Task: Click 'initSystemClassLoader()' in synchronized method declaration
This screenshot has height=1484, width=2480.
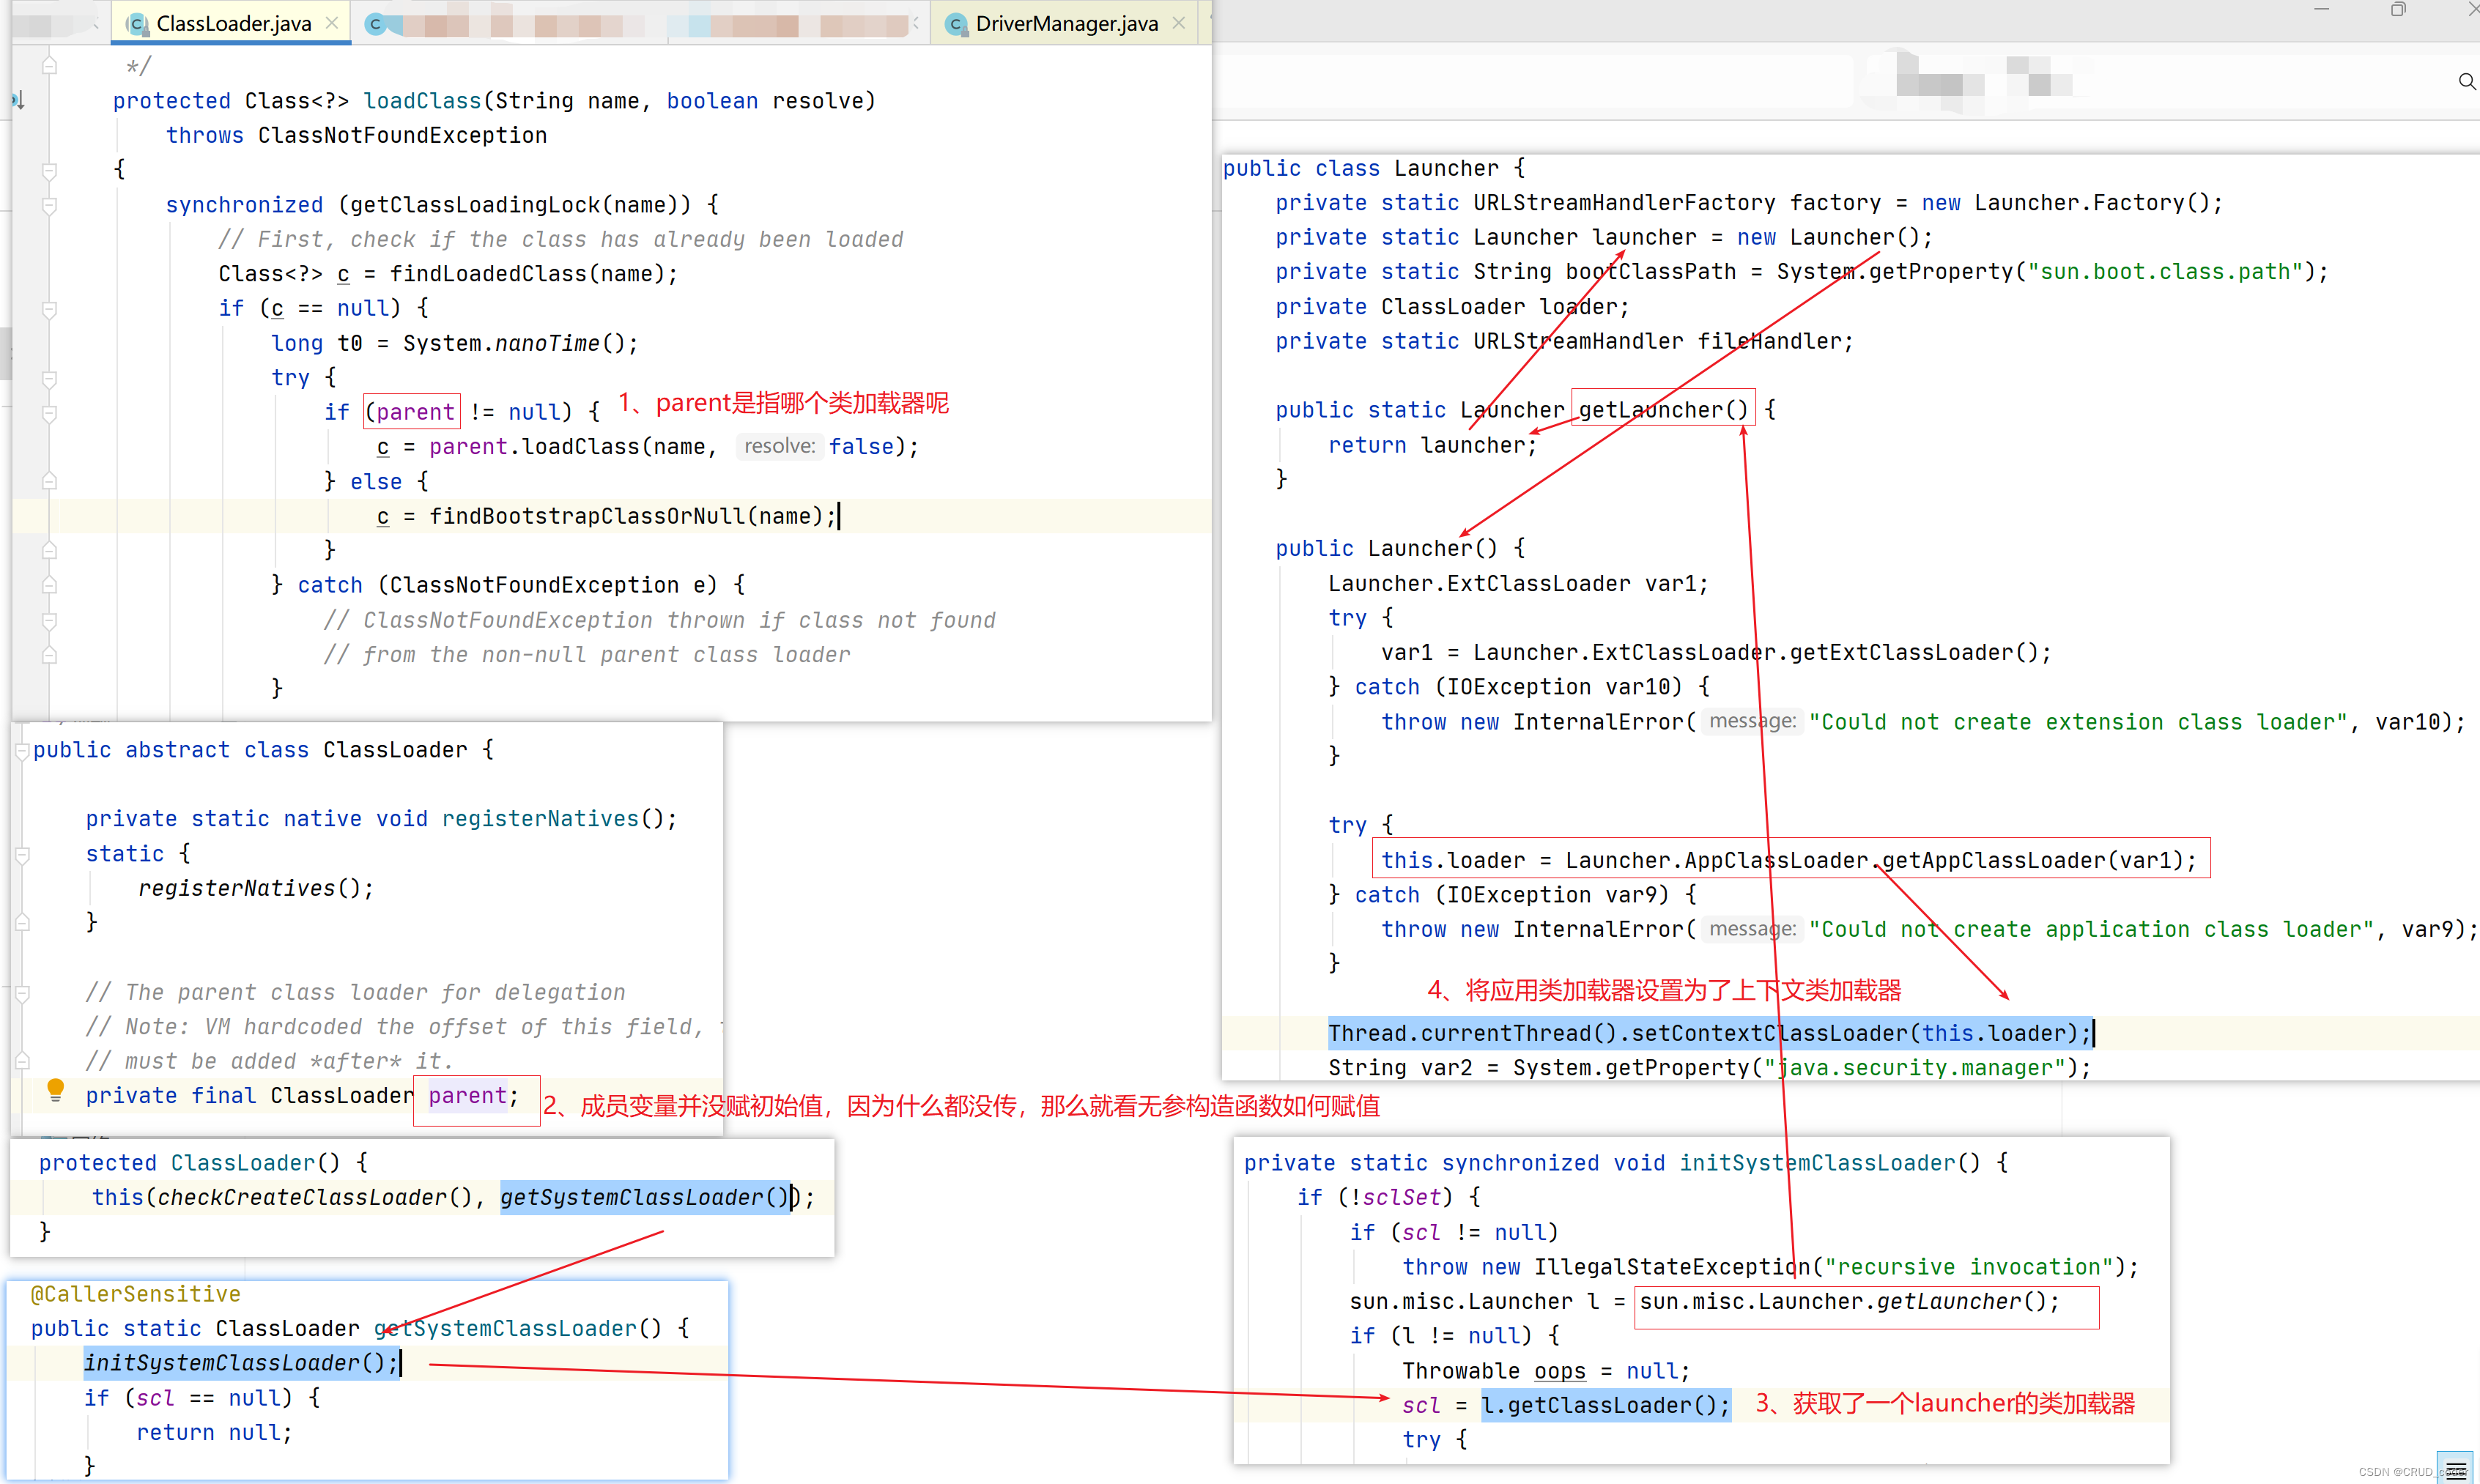Action: click(x=1830, y=1163)
